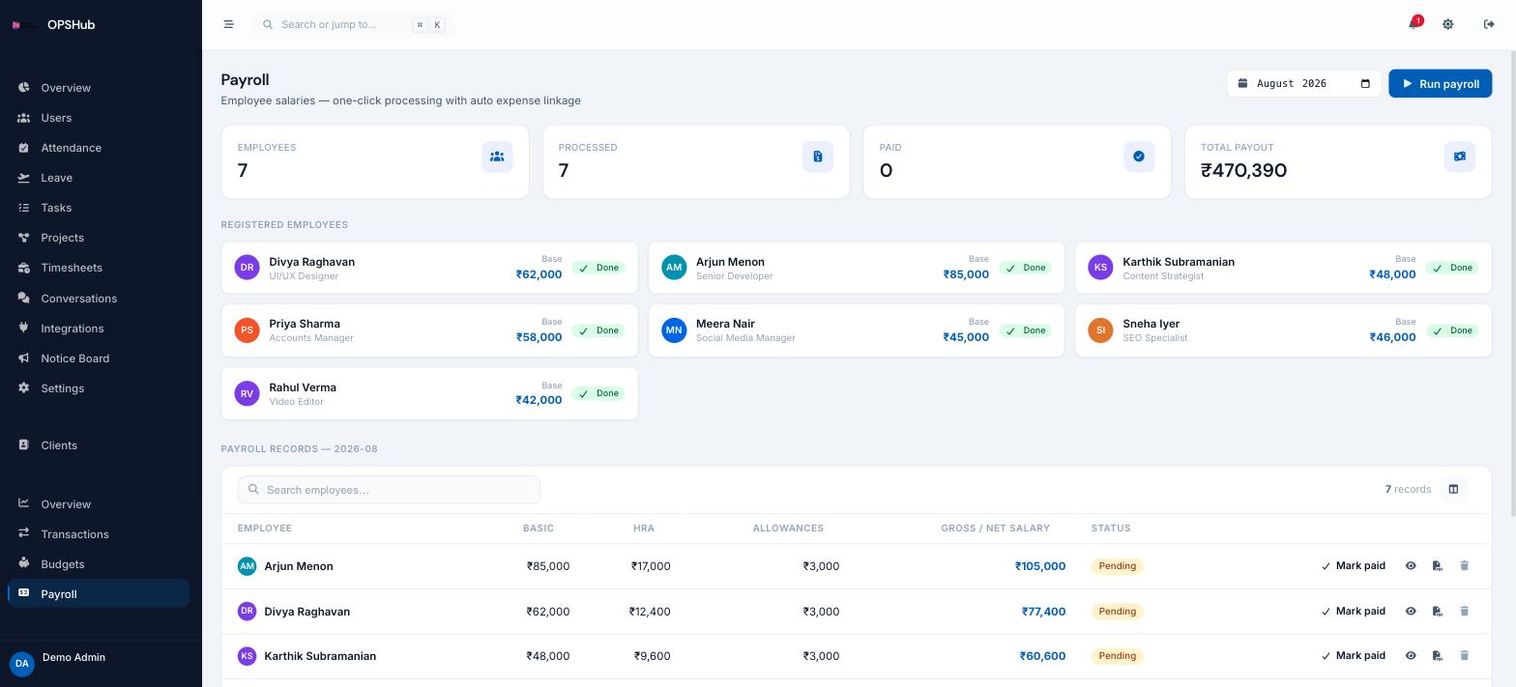Mark Karthik Subramanian's salary as paid
The height and width of the screenshot is (687, 1516).
click(1353, 656)
